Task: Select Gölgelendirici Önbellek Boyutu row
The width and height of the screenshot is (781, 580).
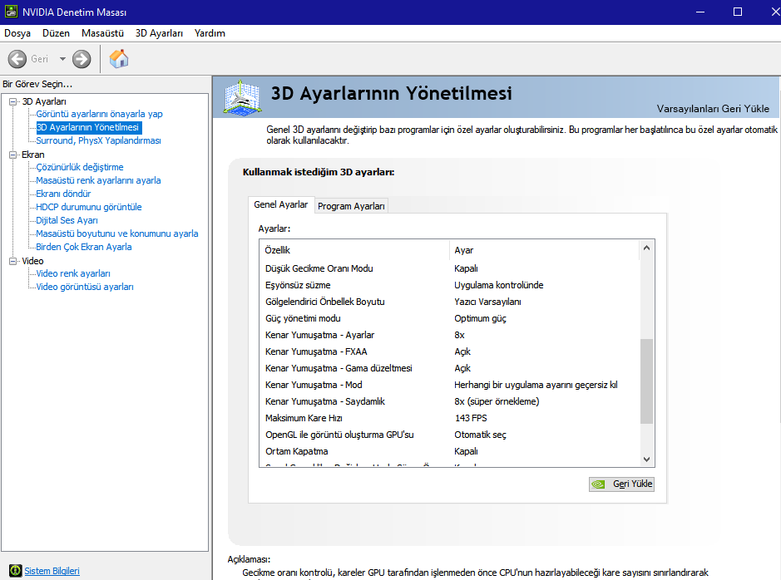Action: pos(449,302)
